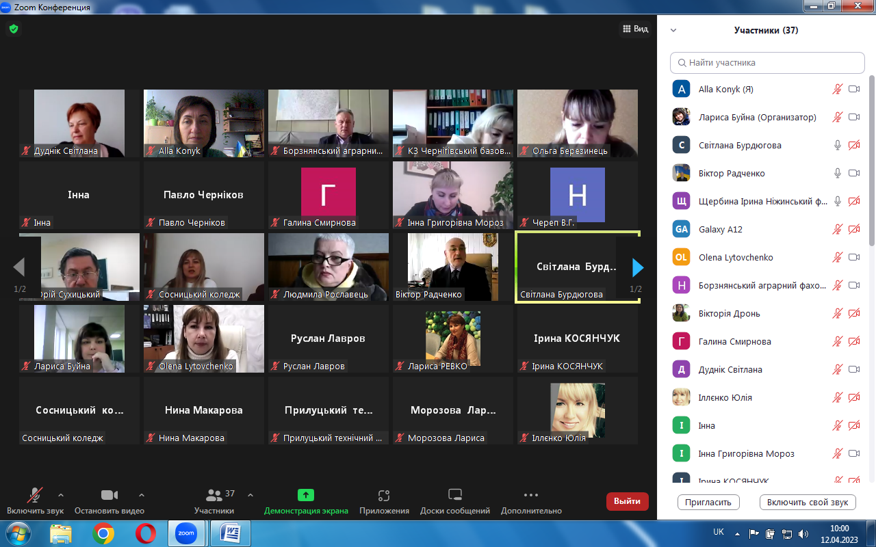The width and height of the screenshot is (876, 547).
Task: Click camera icon for Лариса Буйна
Action: point(854,117)
